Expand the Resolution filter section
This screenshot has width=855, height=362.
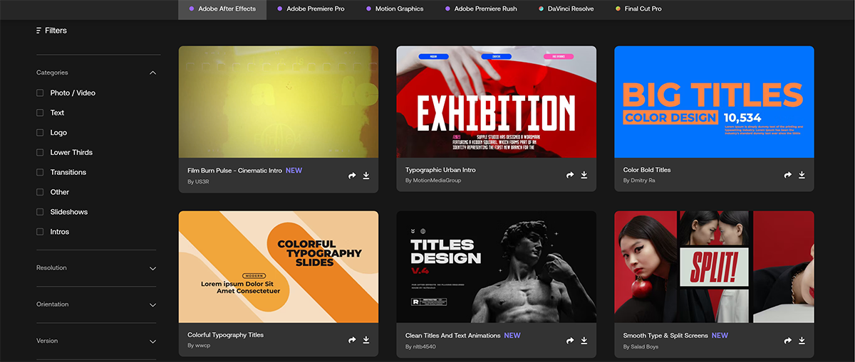click(x=152, y=268)
